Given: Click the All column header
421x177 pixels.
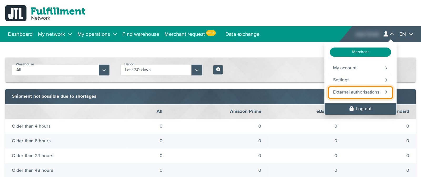Looking at the screenshot, I should 159,111.
